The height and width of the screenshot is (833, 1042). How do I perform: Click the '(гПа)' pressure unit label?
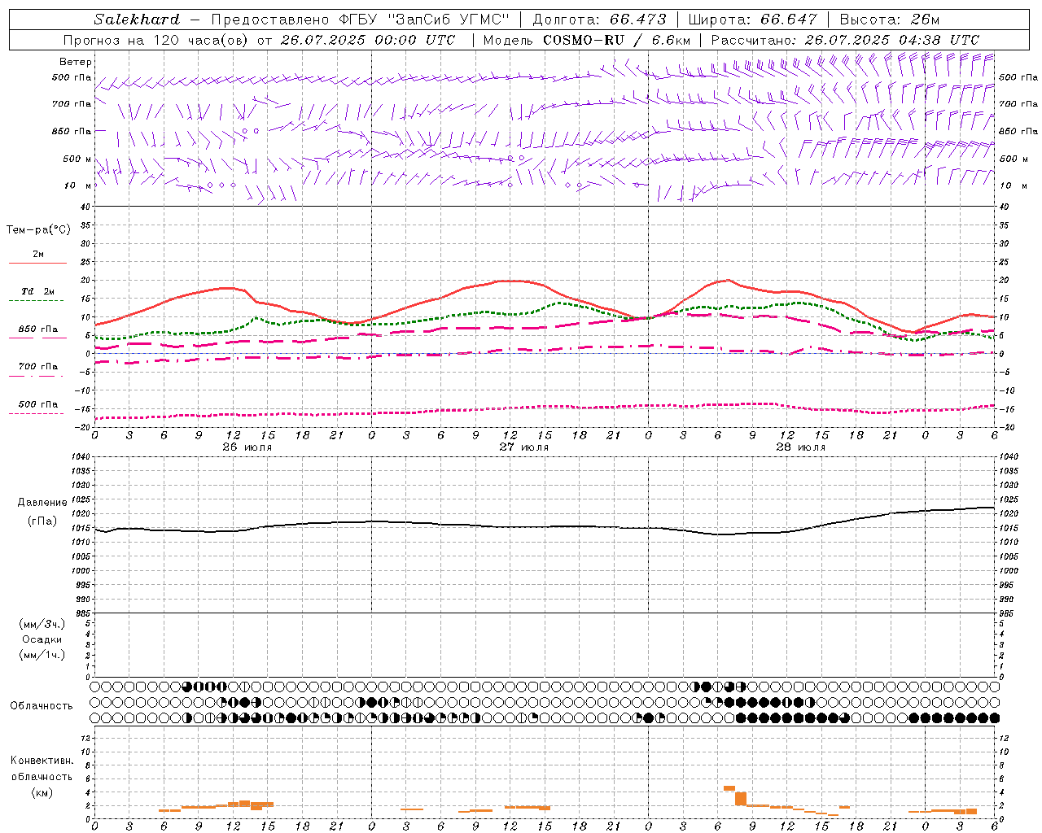(42, 521)
